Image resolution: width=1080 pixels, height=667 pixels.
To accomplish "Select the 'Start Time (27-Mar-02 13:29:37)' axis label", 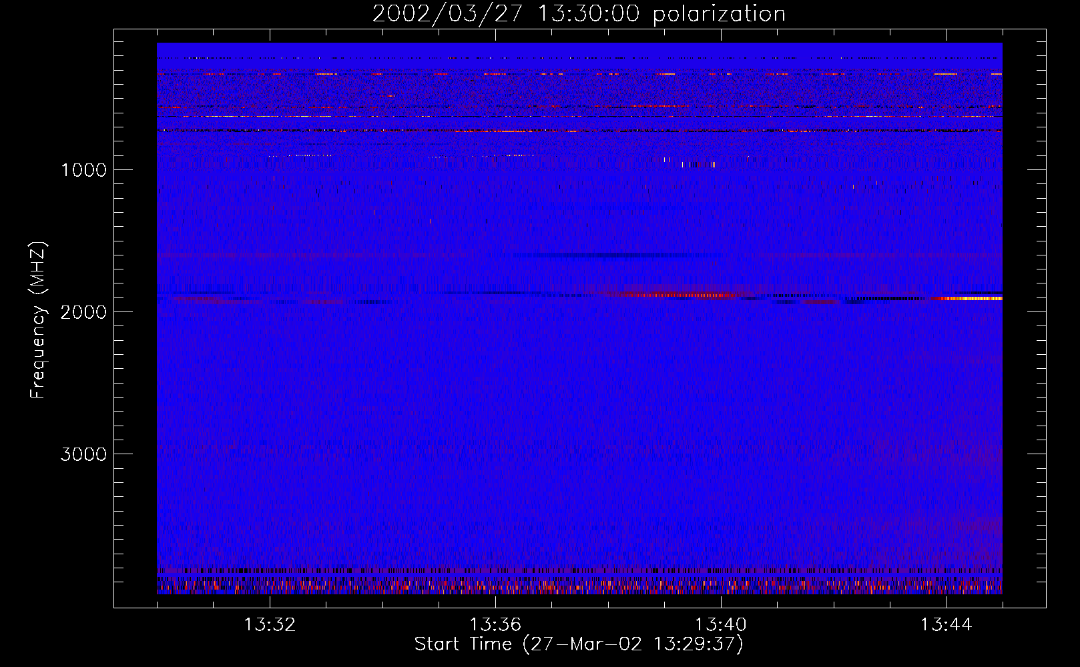I will (x=579, y=644).
